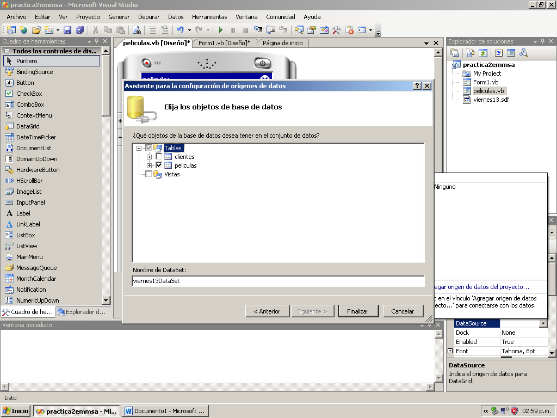Select viernes13.sdf in solution explorer
557x418 pixels.
491,100
